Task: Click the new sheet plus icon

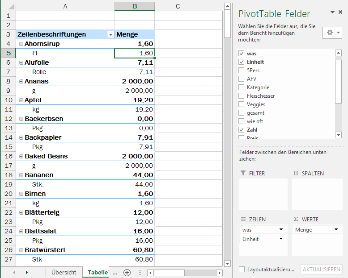Action: point(127,272)
